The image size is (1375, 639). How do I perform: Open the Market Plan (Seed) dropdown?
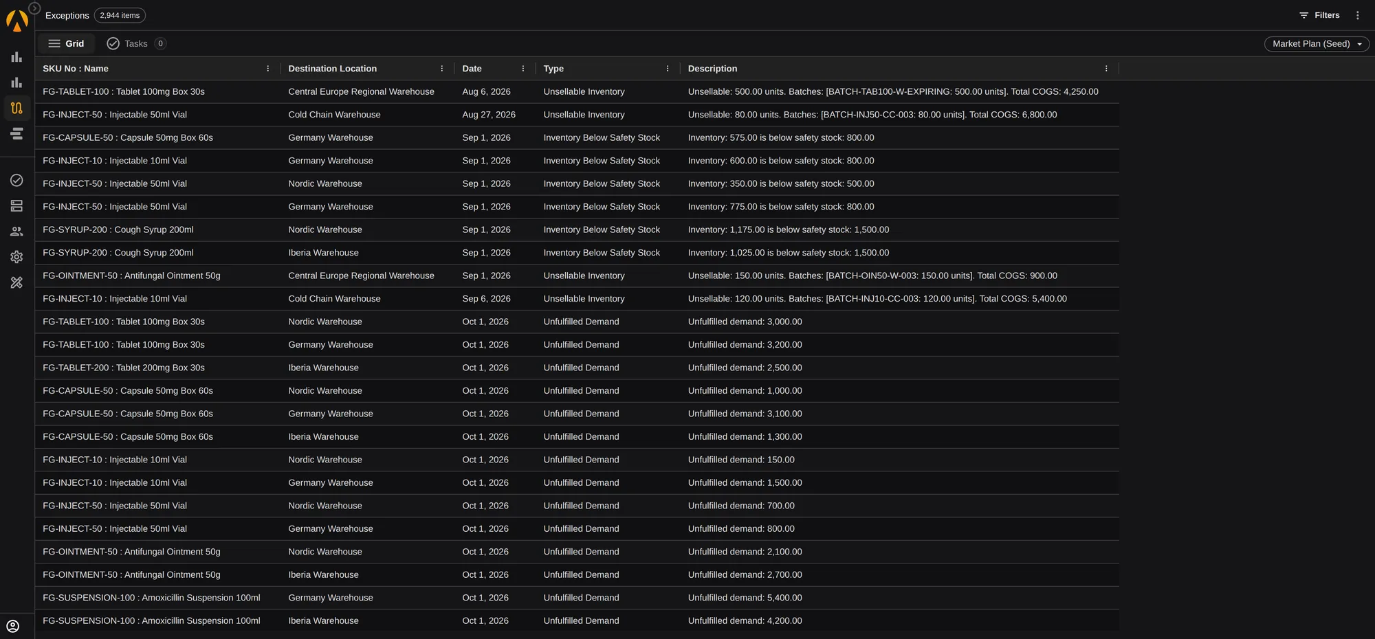(x=1317, y=43)
